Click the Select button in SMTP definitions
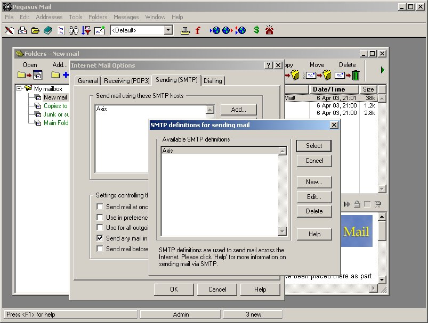Screen dimensions: 428x323 314,146
